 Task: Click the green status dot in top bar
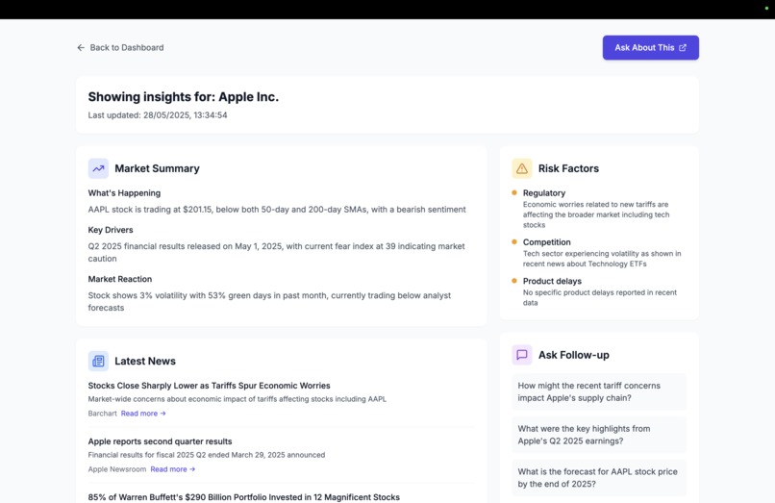(x=766, y=9)
